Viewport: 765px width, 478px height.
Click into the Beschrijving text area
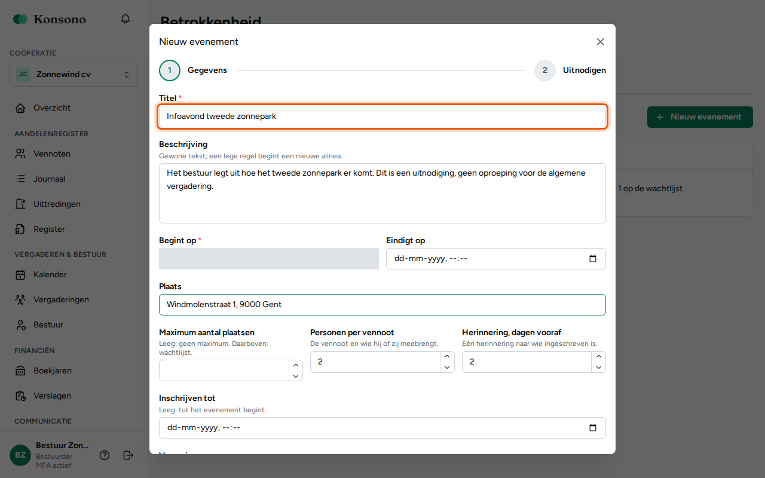tap(382, 194)
